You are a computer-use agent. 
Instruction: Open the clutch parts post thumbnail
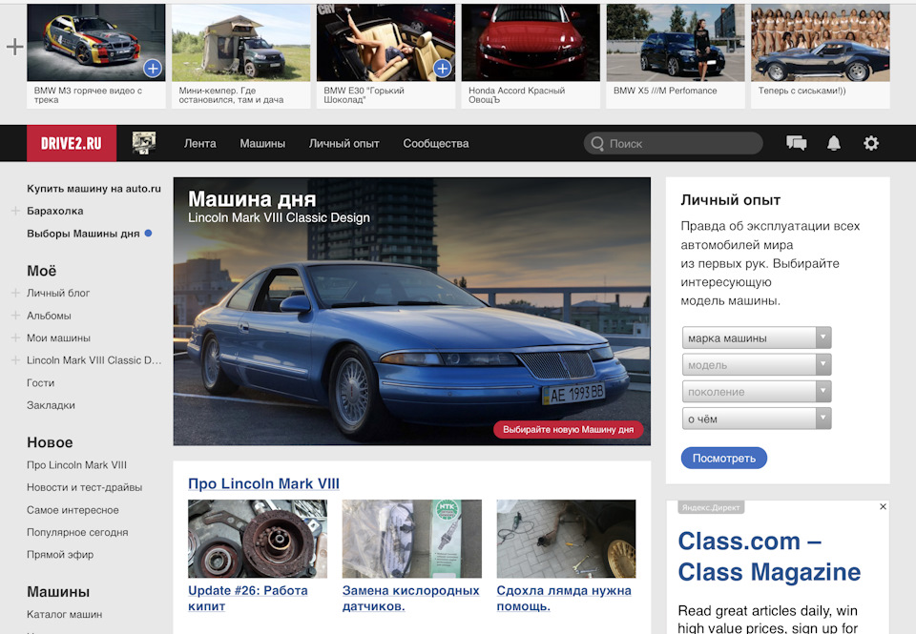click(x=258, y=539)
